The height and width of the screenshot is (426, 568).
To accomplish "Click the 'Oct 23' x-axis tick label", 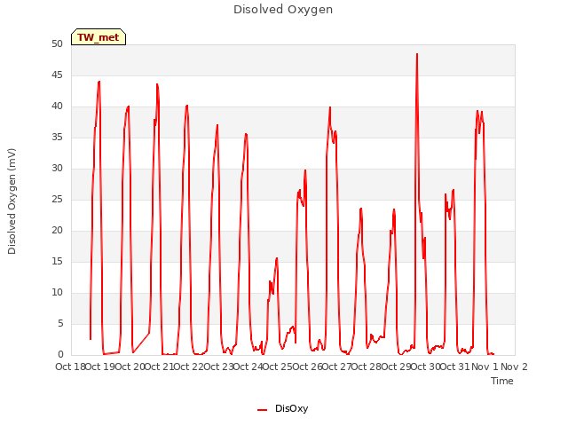I will pyautogui.click(x=219, y=367).
